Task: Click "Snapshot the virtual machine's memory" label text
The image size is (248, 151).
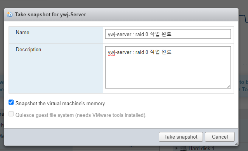Action: 61,103
